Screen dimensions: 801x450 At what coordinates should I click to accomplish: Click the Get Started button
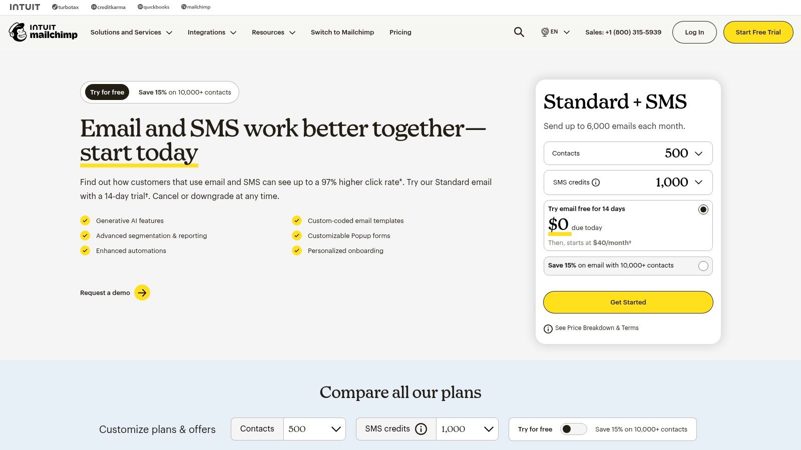coord(628,302)
